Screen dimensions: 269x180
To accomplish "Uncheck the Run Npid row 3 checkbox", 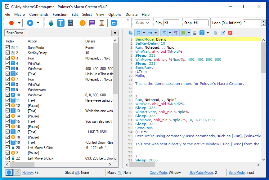I will pyautogui.click(x=7, y=58).
